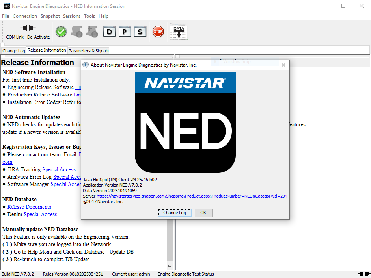Open the Tools menu
The width and height of the screenshot is (371, 278).
pos(89,16)
